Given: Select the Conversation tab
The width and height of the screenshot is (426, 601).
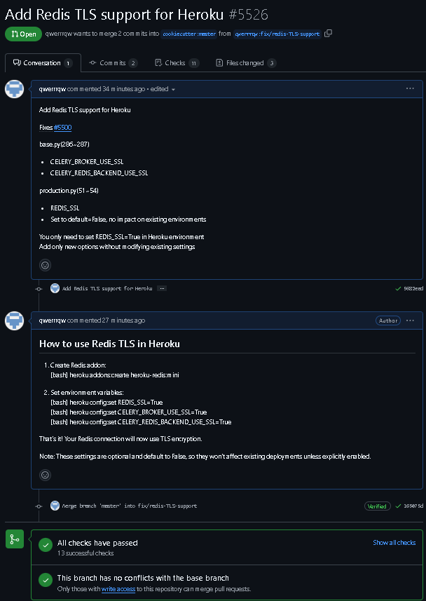Looking at the screenshot, I should point(42,62).
